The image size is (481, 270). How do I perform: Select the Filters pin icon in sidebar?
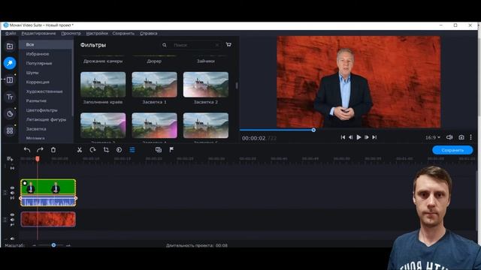point(10,63)
